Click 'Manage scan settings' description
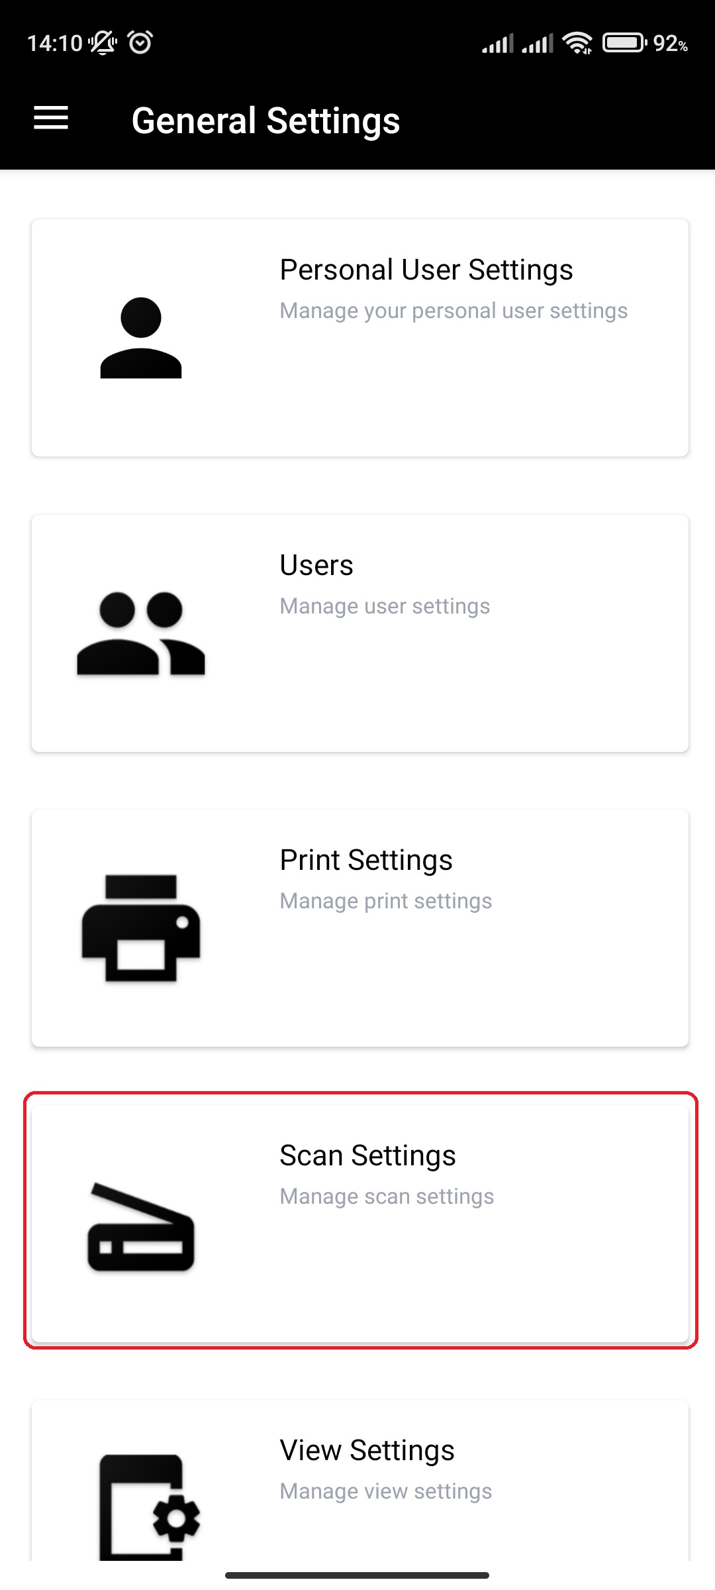Viewport: 715px width, 1590px height. [x=387, y=1196]
